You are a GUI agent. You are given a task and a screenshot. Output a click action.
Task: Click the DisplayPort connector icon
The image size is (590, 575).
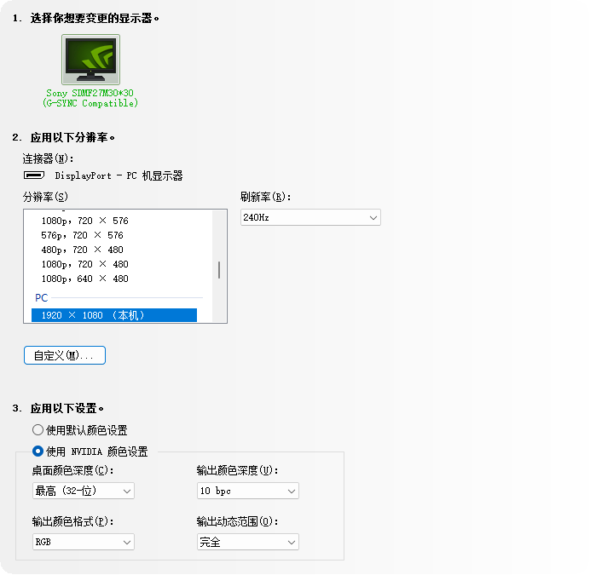(x=34, y=175)
